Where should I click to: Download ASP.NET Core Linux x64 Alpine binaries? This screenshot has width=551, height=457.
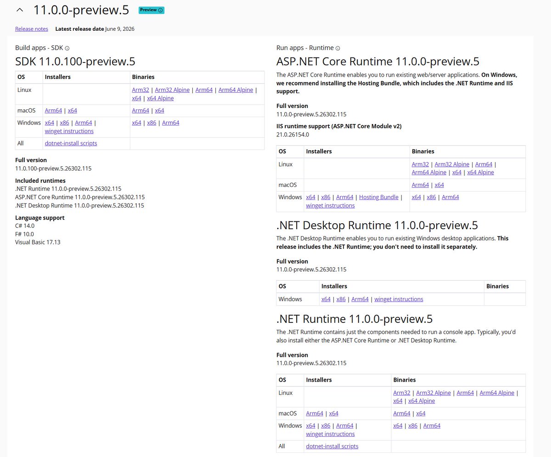coord(480,172)
